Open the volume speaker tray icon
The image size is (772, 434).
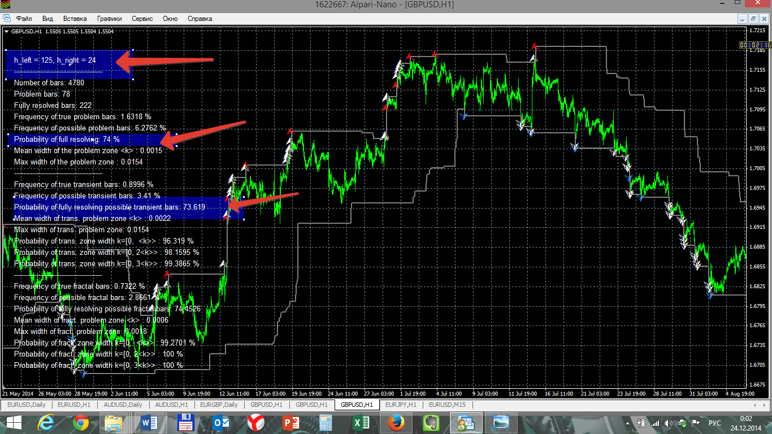tap(669, 422)
